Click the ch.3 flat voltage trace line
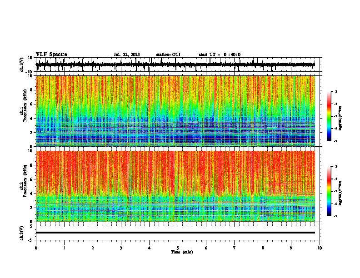360x278 pixels. pos(175,233)
